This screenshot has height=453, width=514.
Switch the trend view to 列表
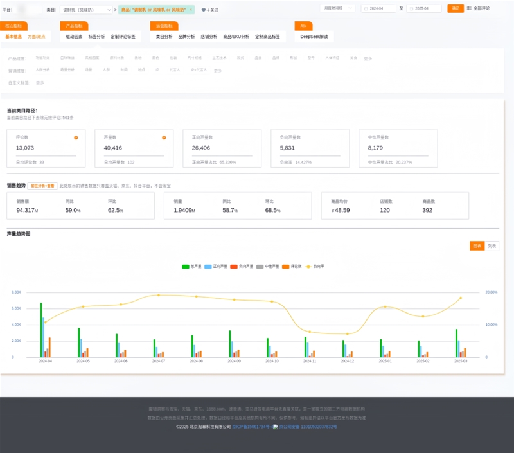point(492,246)
